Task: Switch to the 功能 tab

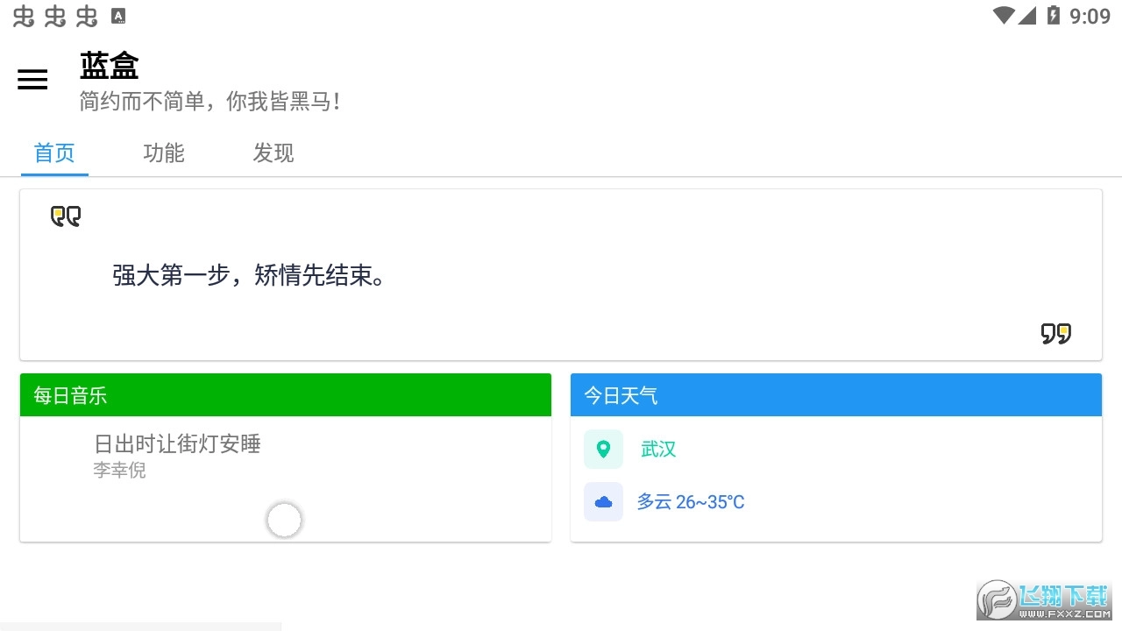Action: pyautogui.click(x=164, y=152)
